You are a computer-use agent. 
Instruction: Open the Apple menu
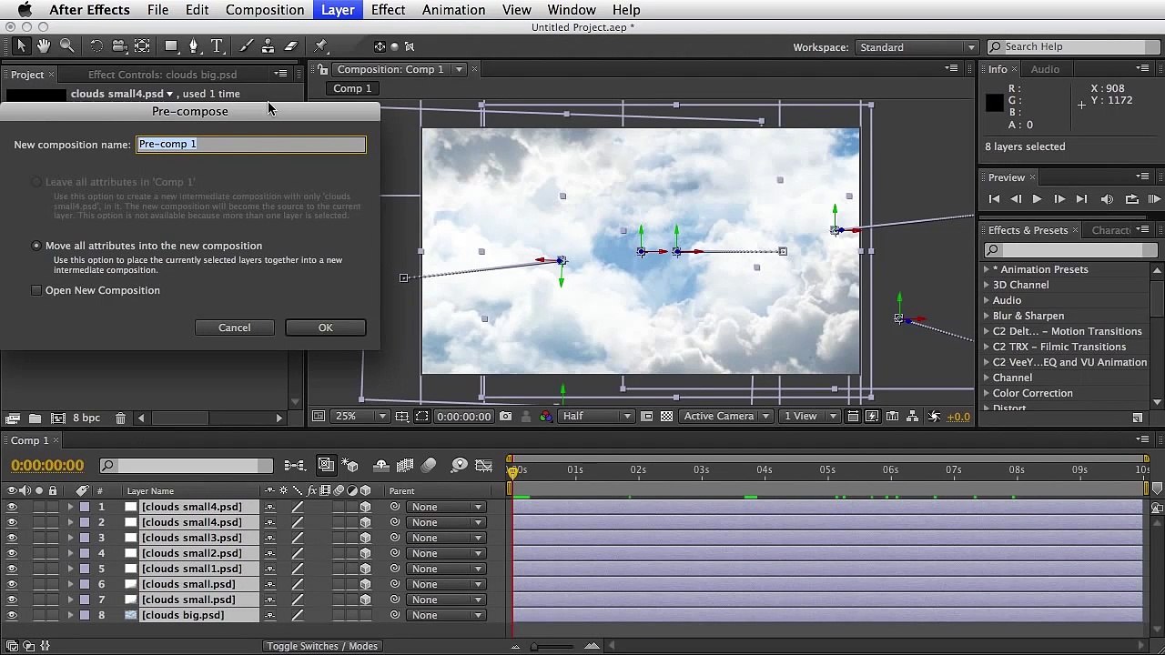pos(25,10)
